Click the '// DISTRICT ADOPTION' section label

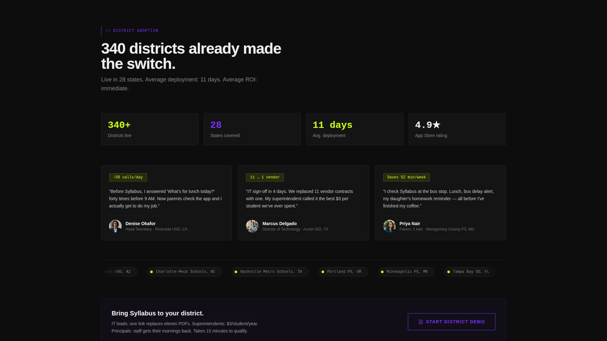coord(132,31)
